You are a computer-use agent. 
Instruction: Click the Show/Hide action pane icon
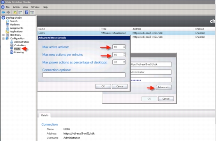pyautogui.click(x=32, y=12)
